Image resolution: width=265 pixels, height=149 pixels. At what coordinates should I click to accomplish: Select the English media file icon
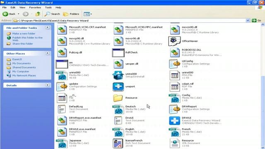pyautogui.click(x=118, y=132)
